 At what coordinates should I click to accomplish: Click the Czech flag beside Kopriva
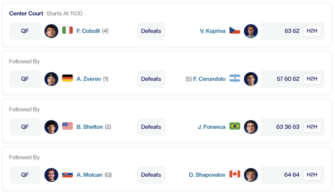235,31
